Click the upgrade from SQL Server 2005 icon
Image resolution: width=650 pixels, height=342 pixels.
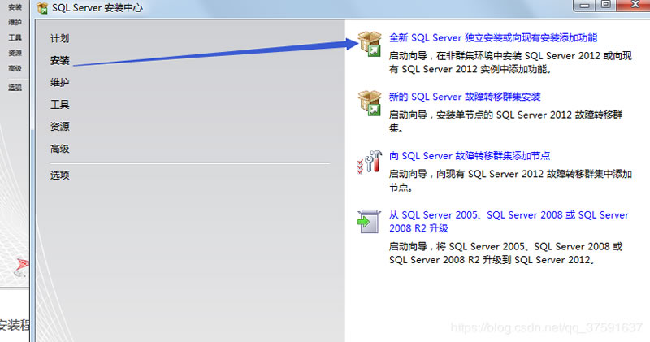coord(369,222)
